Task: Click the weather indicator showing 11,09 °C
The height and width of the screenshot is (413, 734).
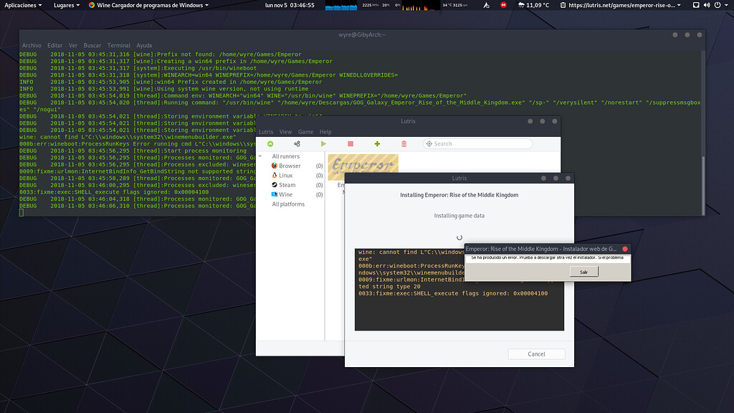Action: (x=533, y=5)
